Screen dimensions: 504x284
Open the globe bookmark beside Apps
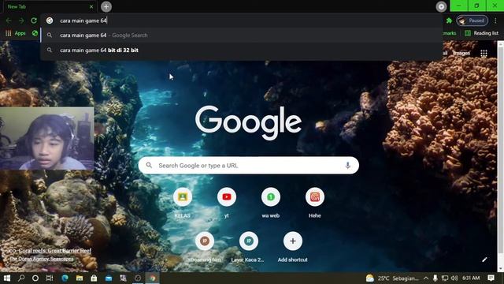coord(35,33)
